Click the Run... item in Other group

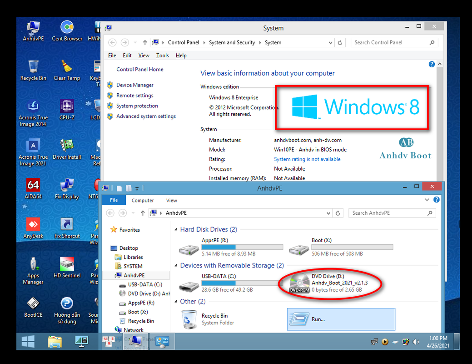point(341,319)
